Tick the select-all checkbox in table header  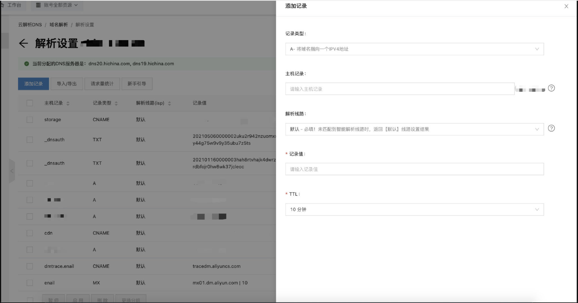point(29,103)
